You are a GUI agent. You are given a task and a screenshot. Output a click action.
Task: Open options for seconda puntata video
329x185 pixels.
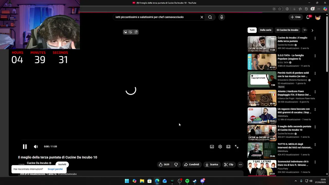coord(315,127)
